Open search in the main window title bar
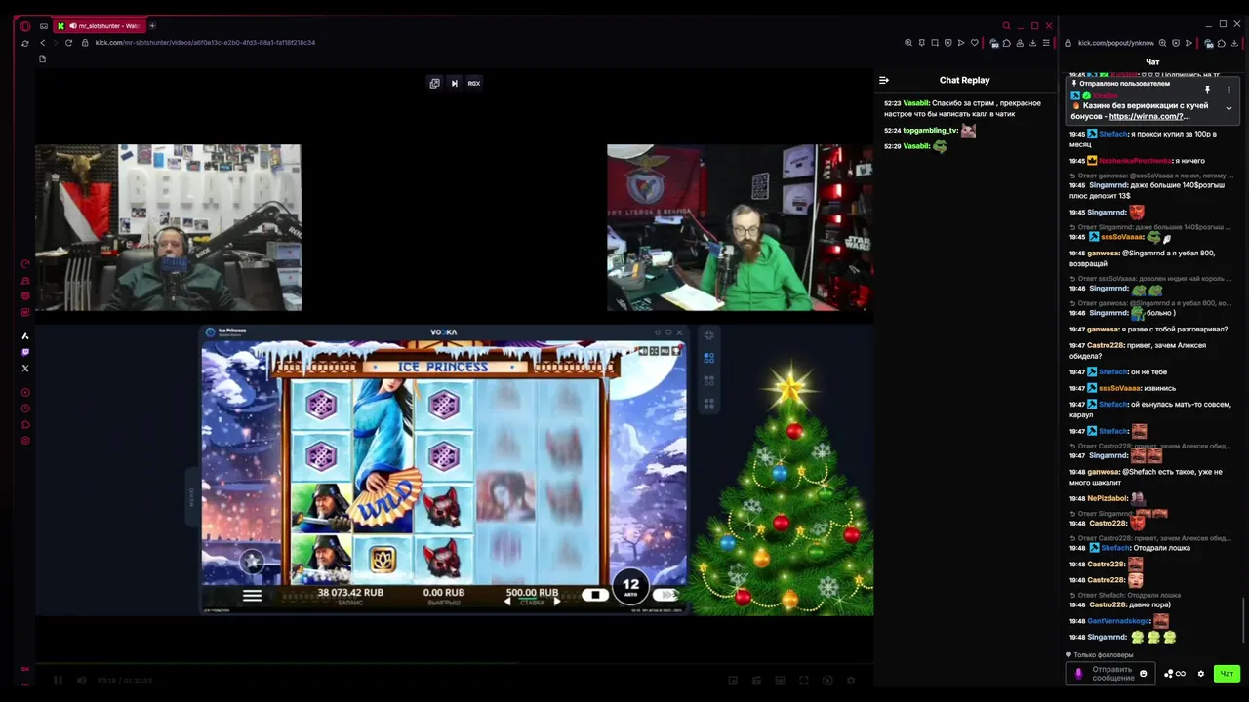Screen dimensions: 1249x702 coord(1006,26)
